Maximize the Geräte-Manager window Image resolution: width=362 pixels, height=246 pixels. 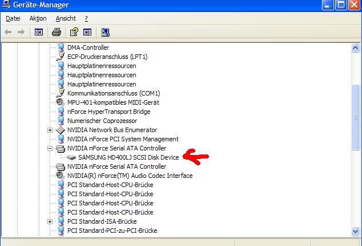pyautogui.click(x=341, y=5)
